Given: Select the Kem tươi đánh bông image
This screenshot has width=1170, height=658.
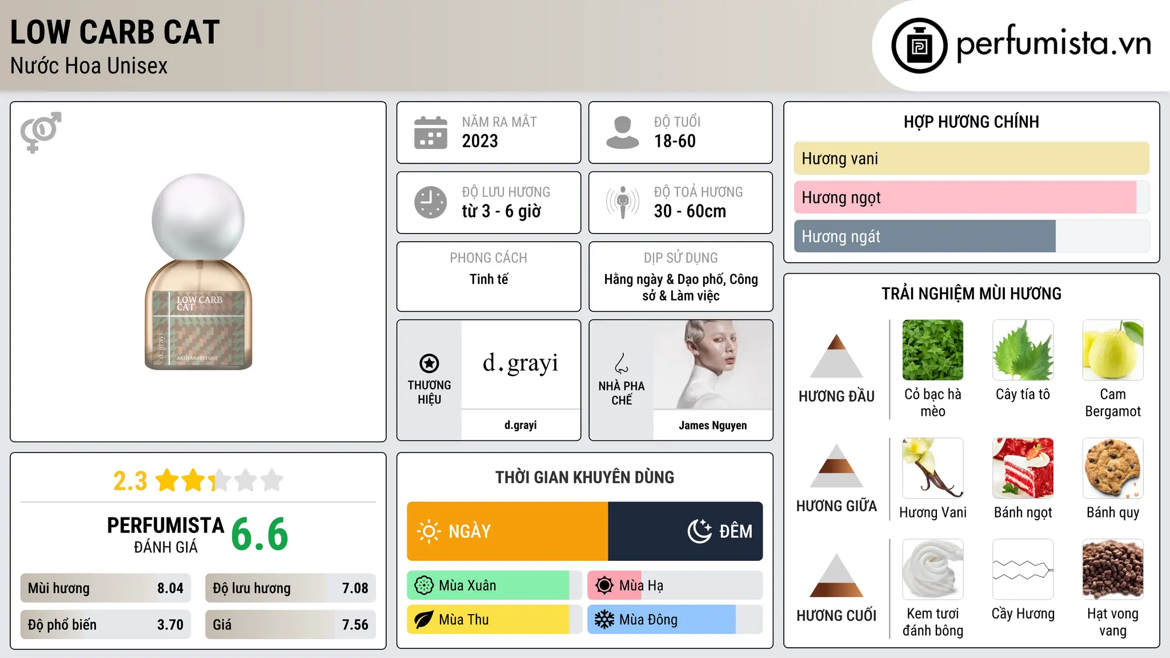Looking at the screenshot, I should click(x=933, y=569).
